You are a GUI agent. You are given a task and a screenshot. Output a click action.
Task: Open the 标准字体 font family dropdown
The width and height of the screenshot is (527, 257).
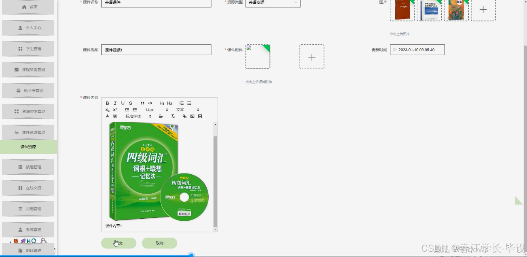point(138,116)
